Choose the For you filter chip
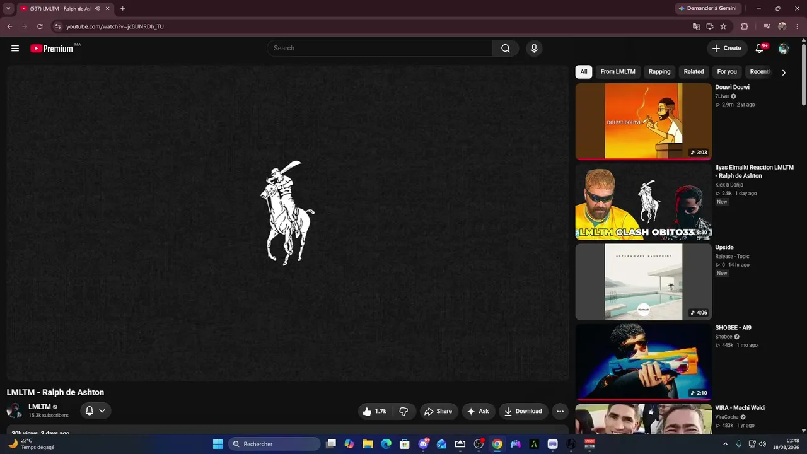Screen dimensions: 807x454 (727, 72)
